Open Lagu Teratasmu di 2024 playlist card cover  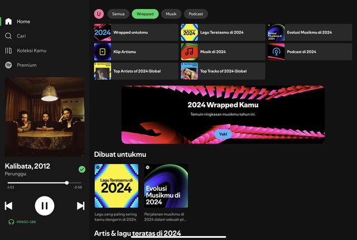point(117,186)
